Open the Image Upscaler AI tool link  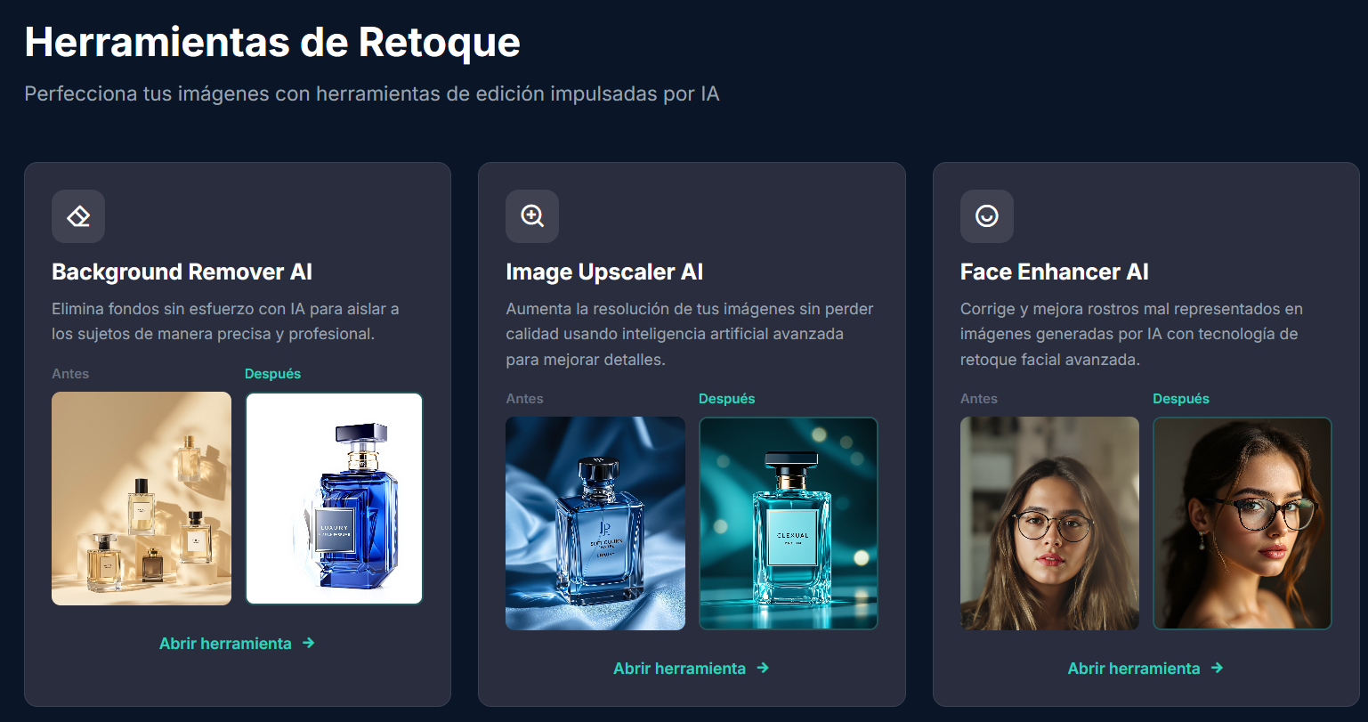pyautogui.click(x=691, y=668)
